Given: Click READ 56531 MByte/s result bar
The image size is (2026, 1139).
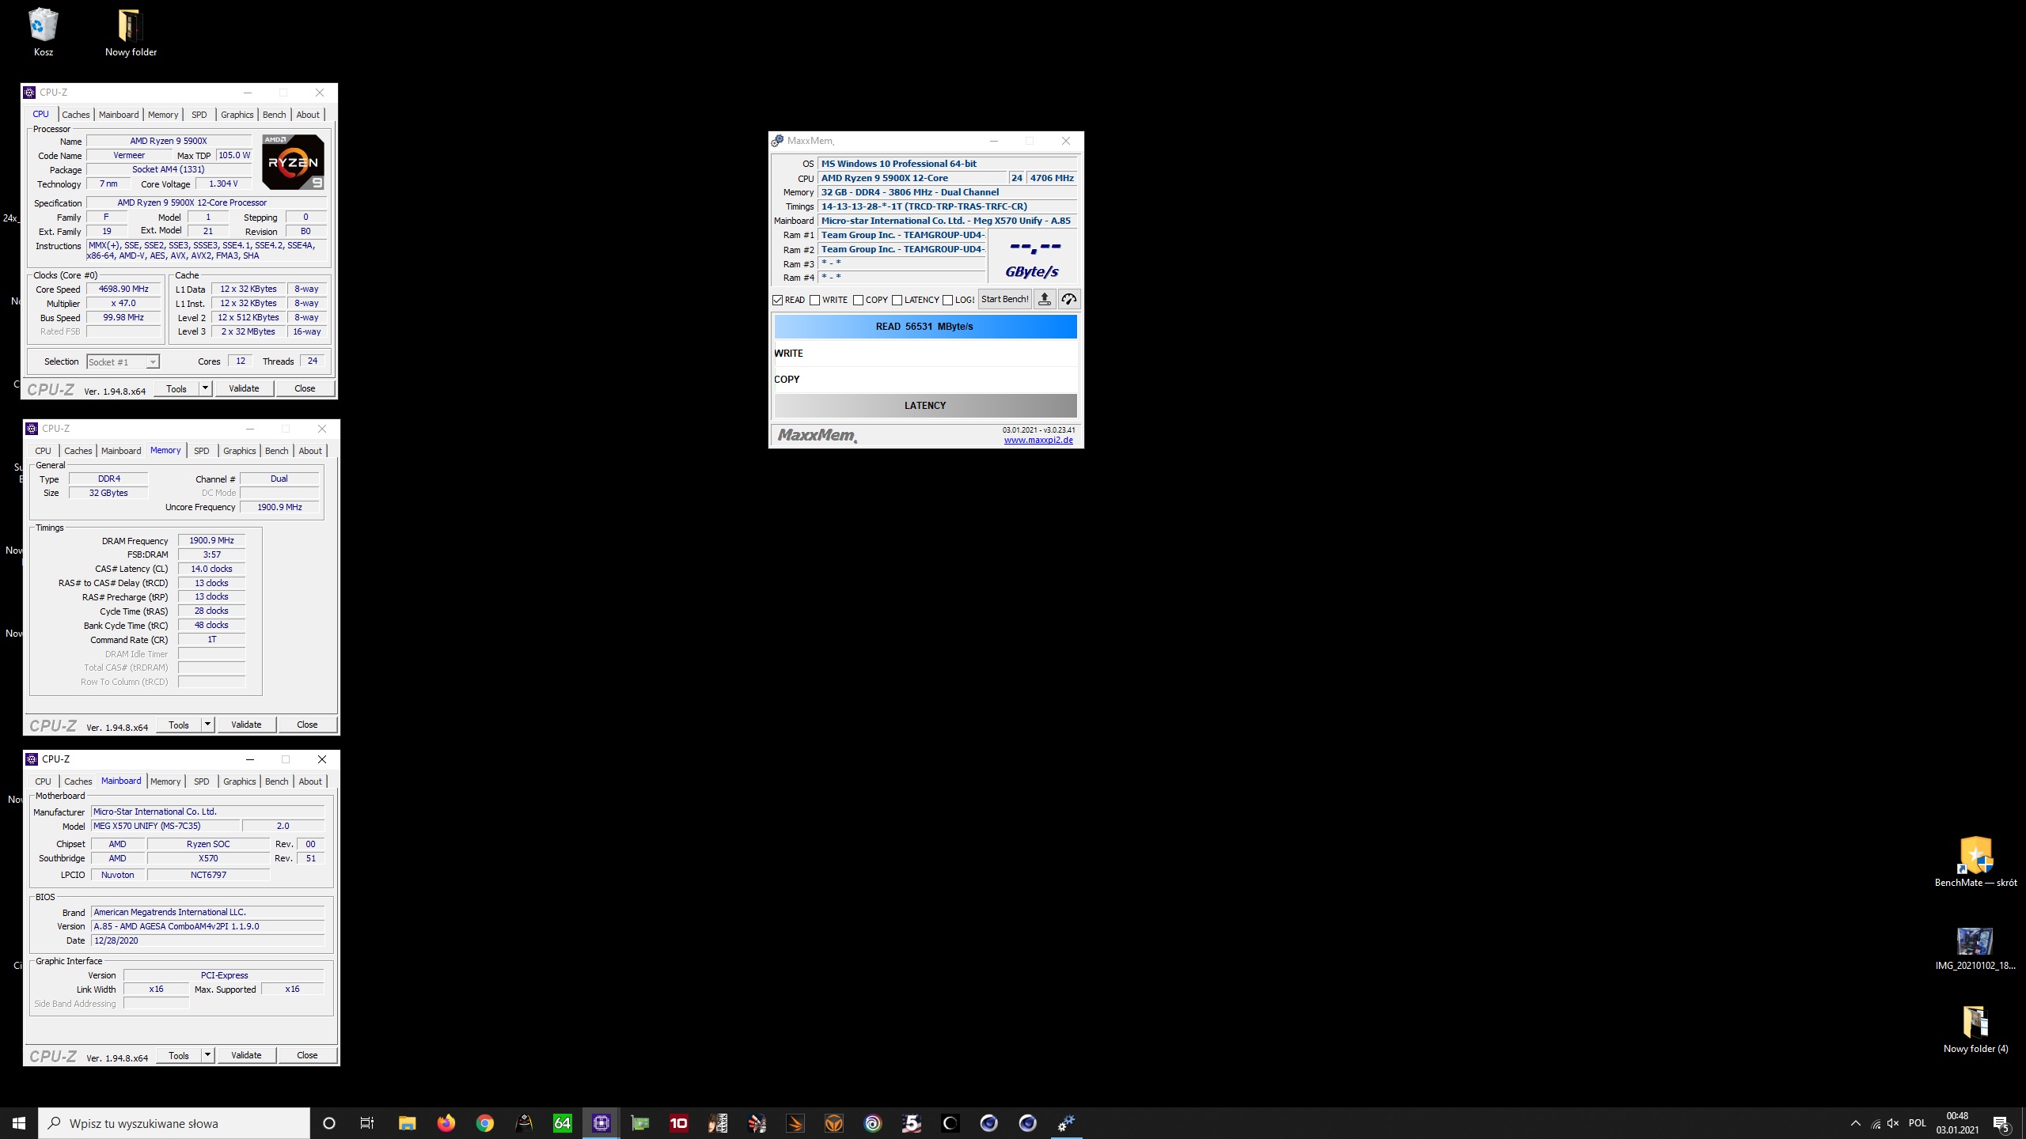Looking at the screenshot, I should pos(925,327).
